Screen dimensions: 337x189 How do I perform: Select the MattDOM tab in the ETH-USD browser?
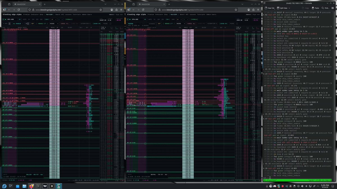tap(152, 5)
